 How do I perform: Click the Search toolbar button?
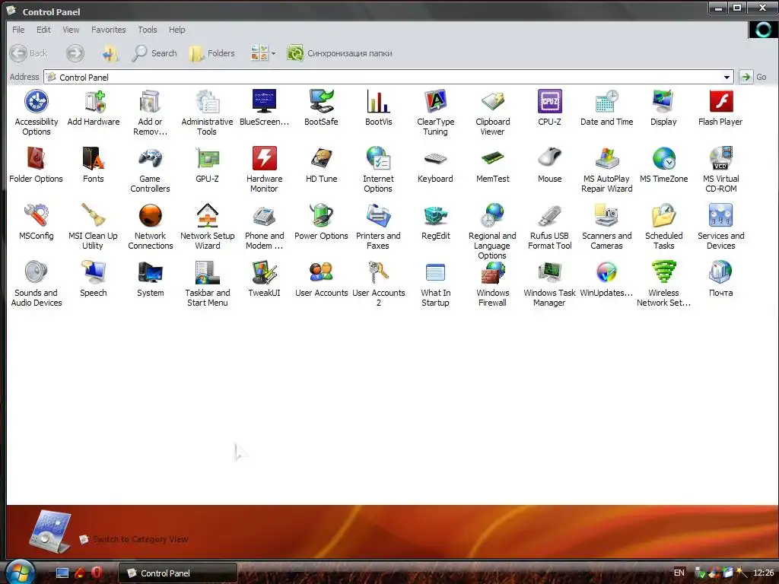click(154, 53)
